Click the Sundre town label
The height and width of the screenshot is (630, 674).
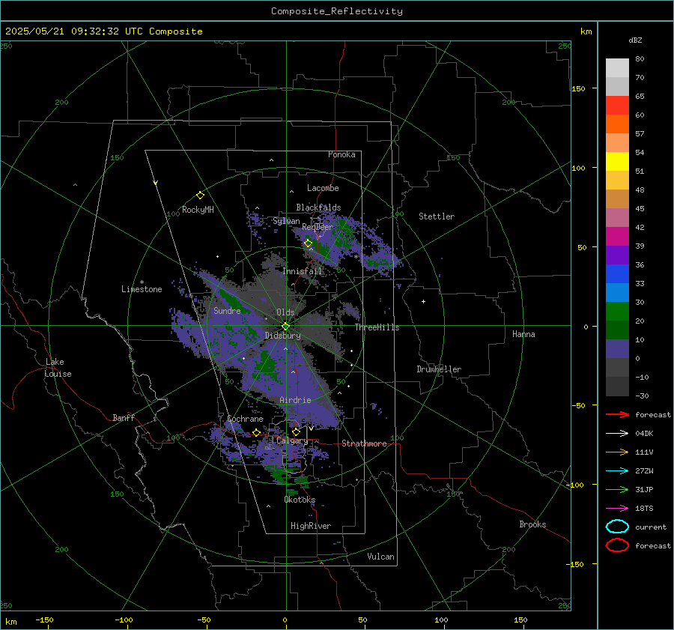click(228, 310)
